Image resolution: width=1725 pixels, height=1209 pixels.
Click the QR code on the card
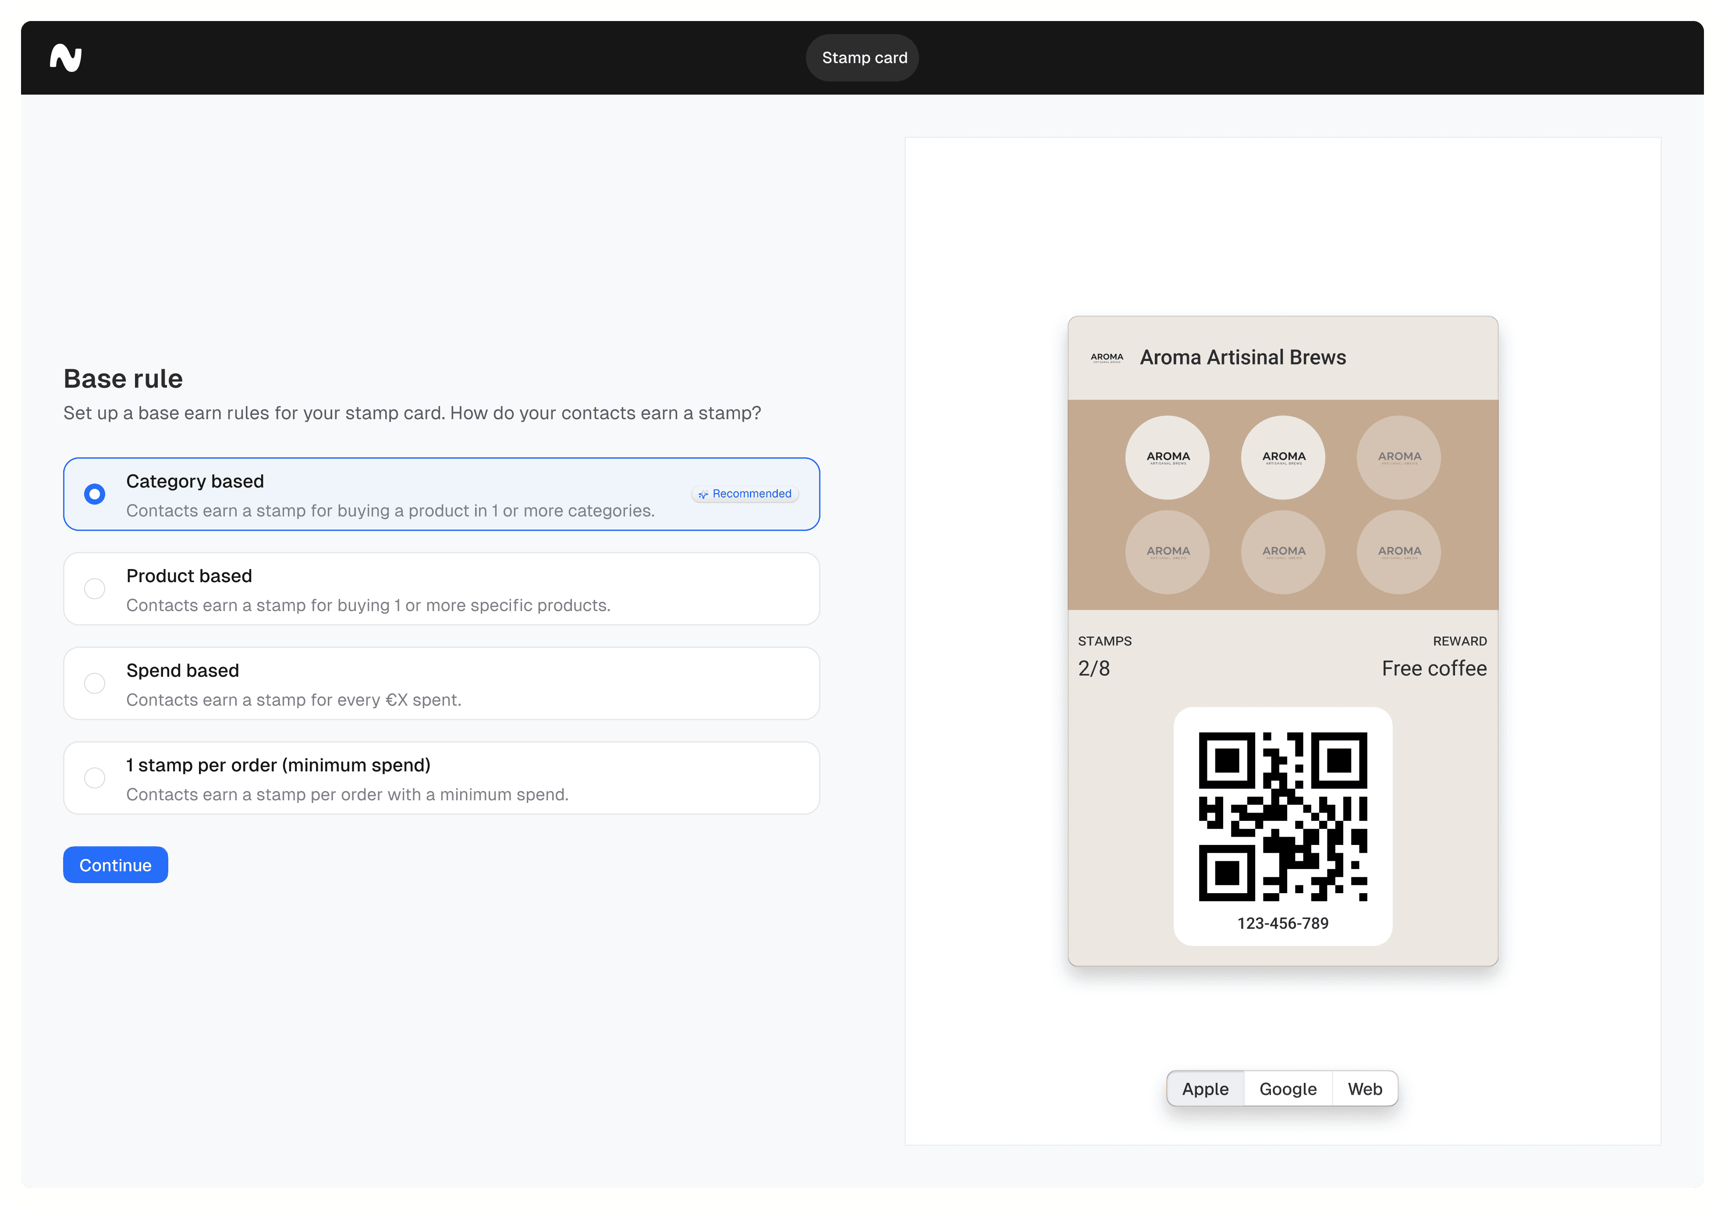click(1282, 816)
